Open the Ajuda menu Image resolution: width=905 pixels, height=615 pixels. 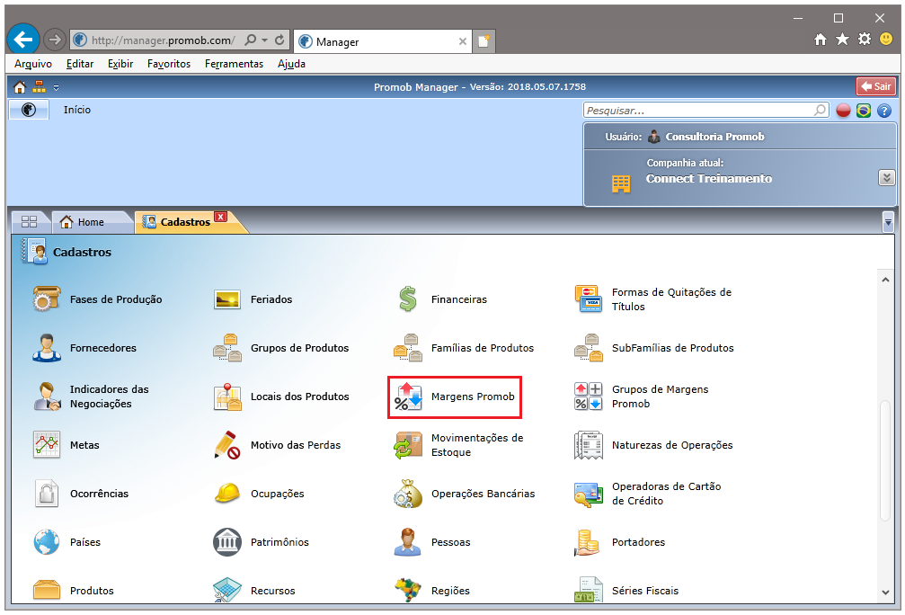coord(291,64)
